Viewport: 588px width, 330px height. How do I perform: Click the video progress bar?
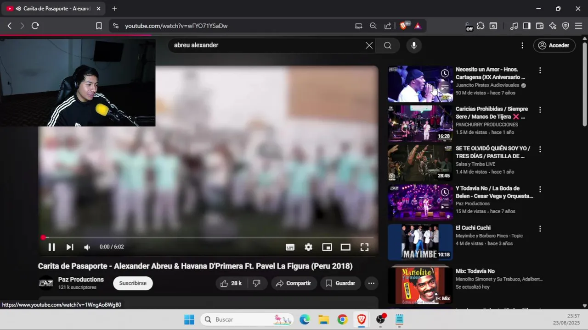pos(208,237)
